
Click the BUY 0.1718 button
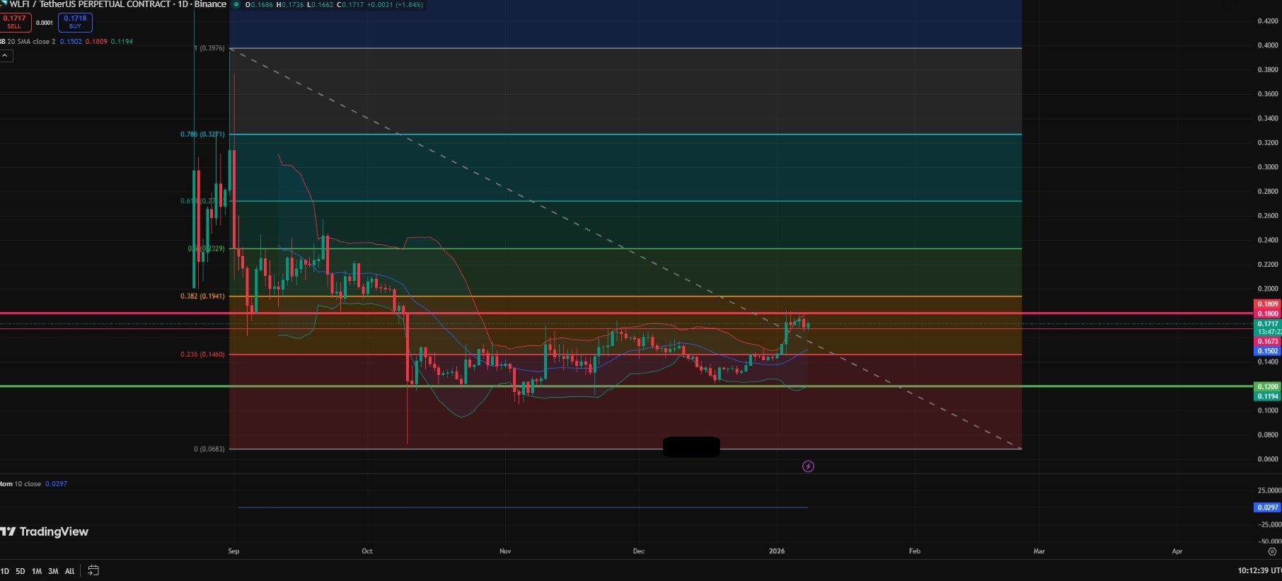coord(75,22)
